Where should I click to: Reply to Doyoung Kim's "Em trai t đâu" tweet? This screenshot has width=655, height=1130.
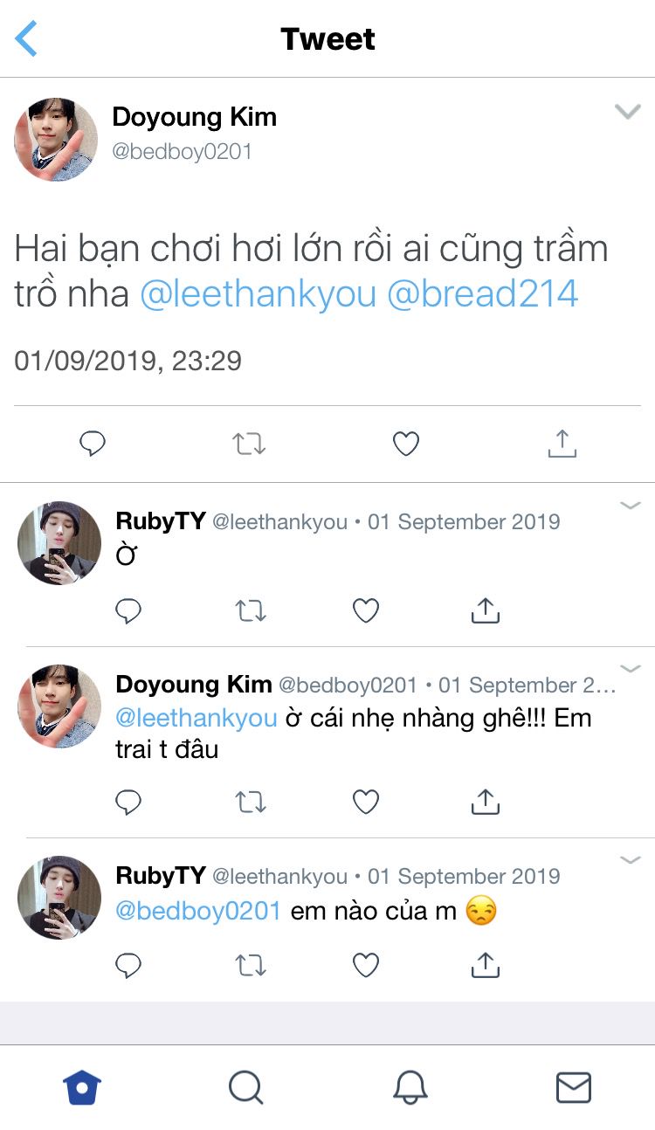128,801
